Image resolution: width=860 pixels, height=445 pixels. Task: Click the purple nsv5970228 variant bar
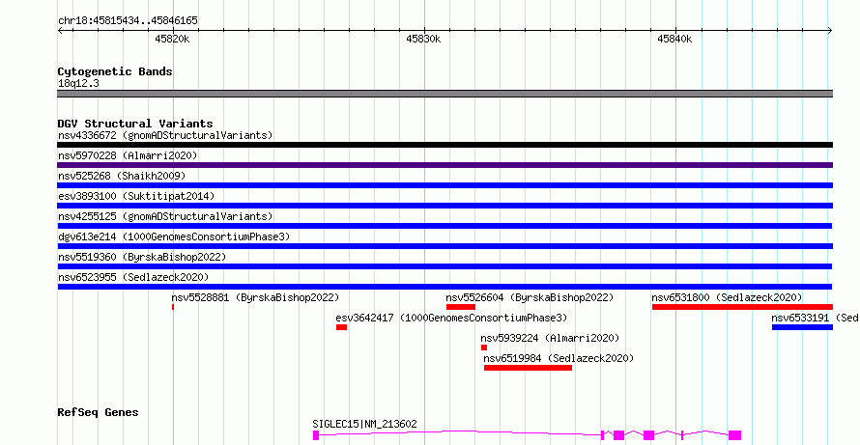tap(444, 165)
